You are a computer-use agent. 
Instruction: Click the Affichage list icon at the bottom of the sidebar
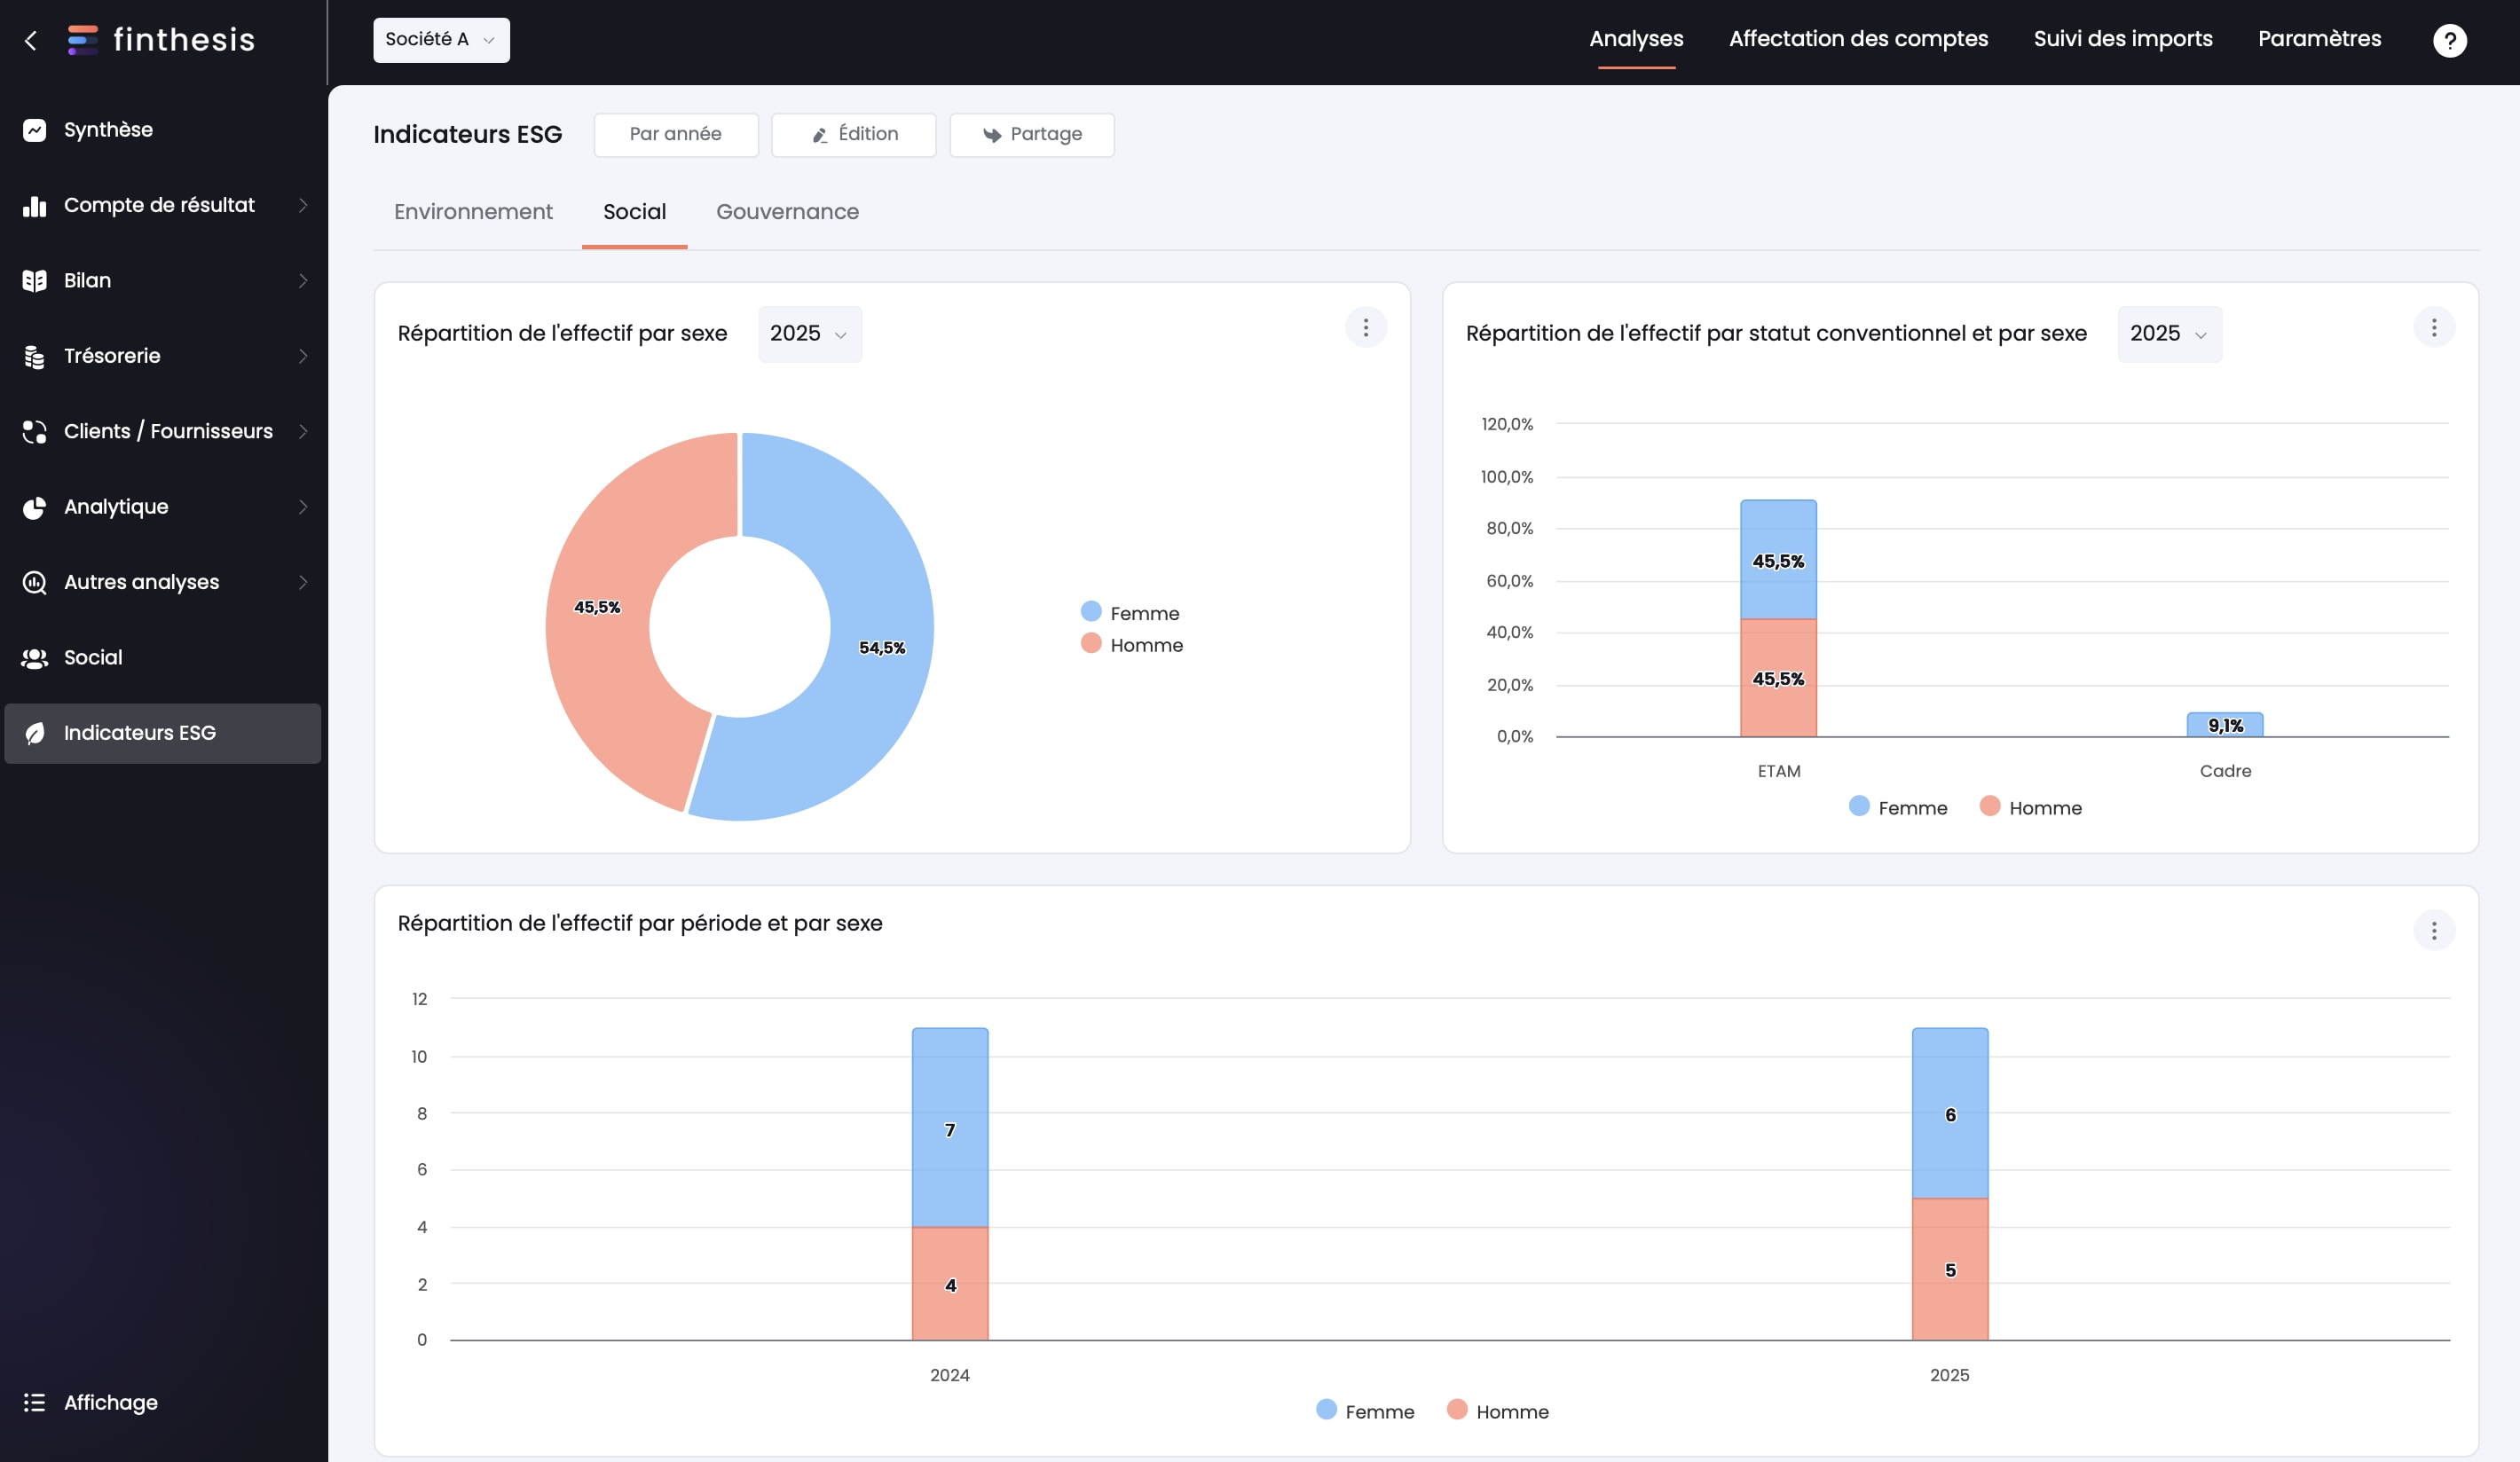coord(34,1402)
